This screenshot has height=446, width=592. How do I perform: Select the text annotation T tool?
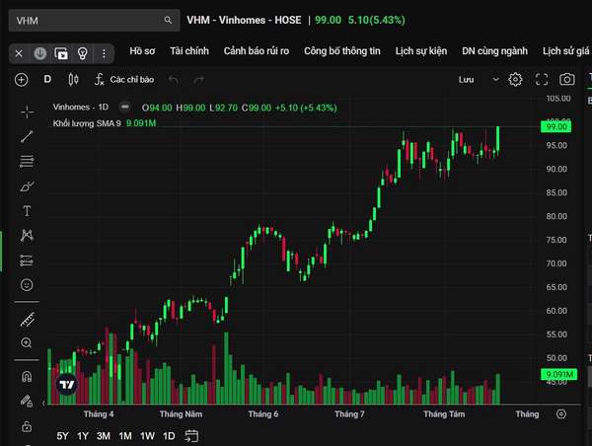pos(27,211)
